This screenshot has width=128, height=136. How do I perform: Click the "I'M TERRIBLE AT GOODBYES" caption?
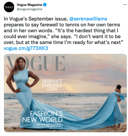52,89
